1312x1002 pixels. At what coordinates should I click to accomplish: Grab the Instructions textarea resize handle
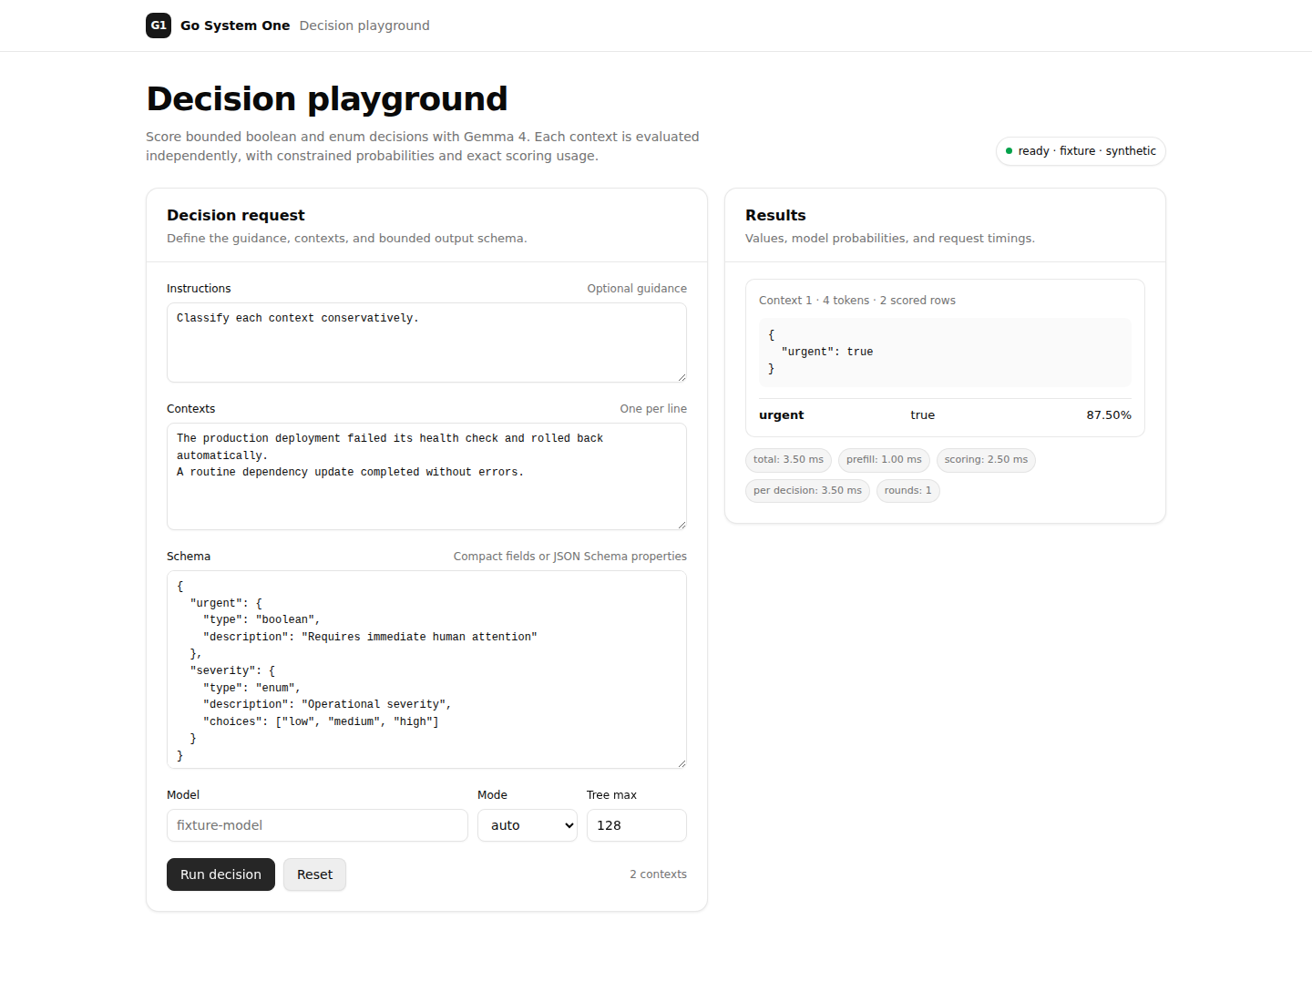(681, 376)
